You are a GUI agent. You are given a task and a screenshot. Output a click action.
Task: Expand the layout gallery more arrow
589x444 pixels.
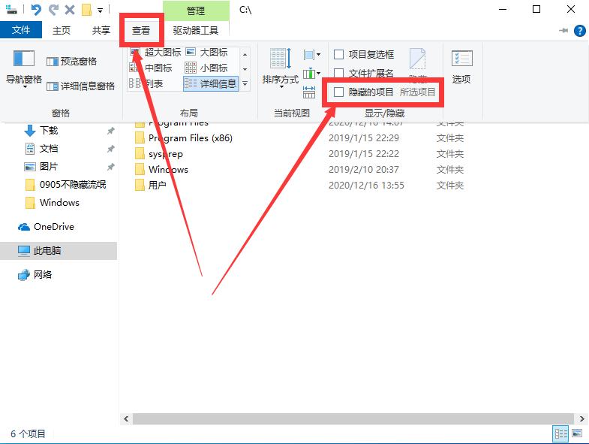point(245,83)
